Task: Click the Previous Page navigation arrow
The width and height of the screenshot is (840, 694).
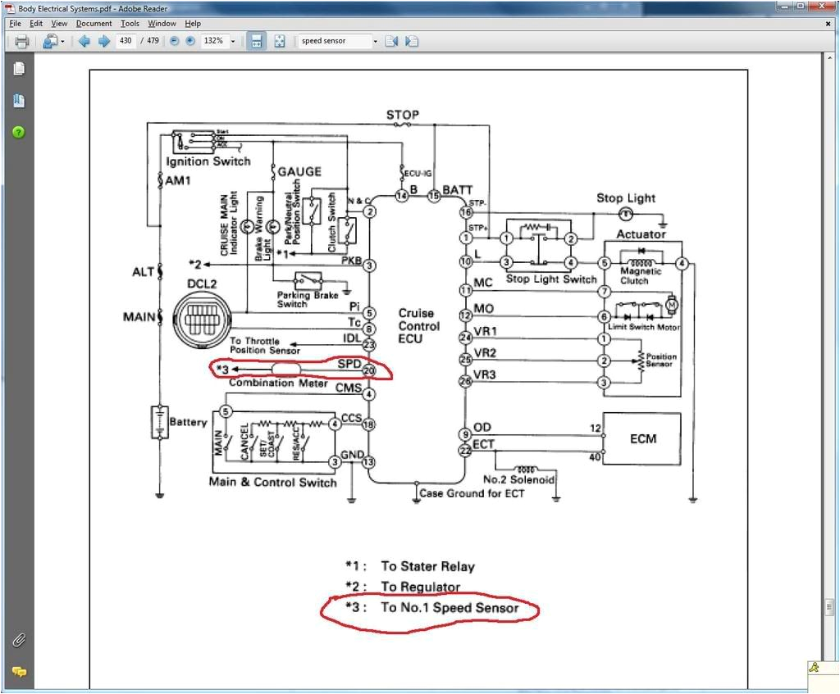Action: (x=85, y=41)
